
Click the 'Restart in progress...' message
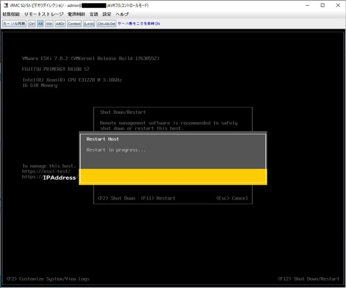tap(116, 150)
